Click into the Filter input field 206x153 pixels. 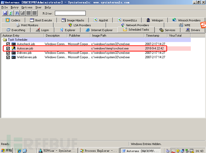click(70, 13)
